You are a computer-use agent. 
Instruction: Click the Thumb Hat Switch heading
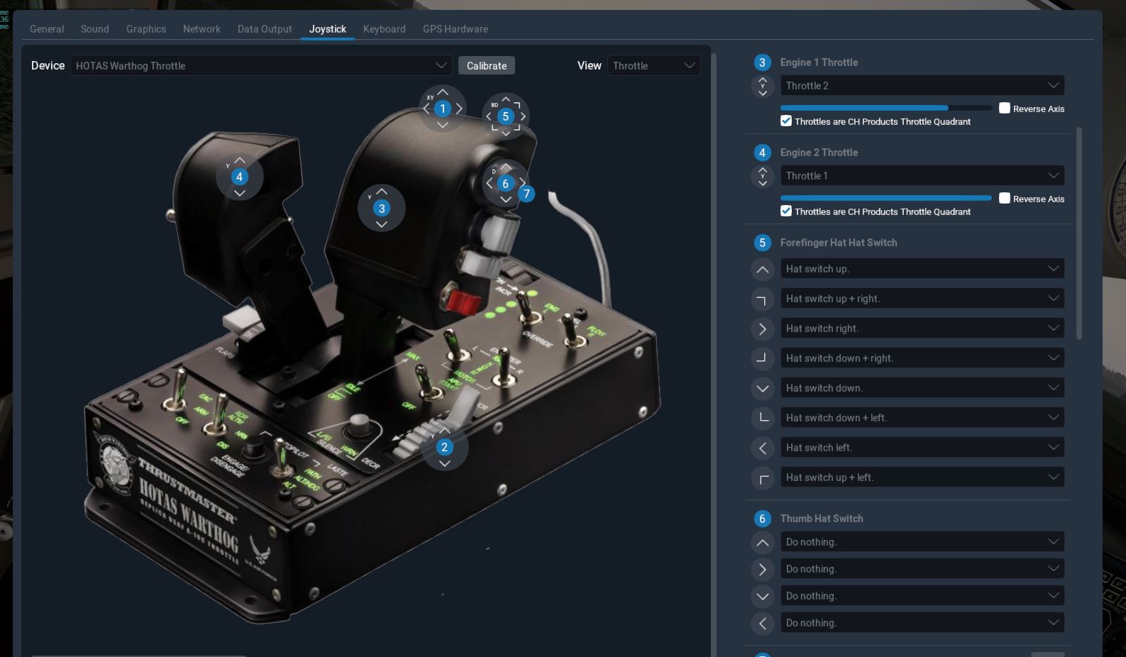click(822, 519)
